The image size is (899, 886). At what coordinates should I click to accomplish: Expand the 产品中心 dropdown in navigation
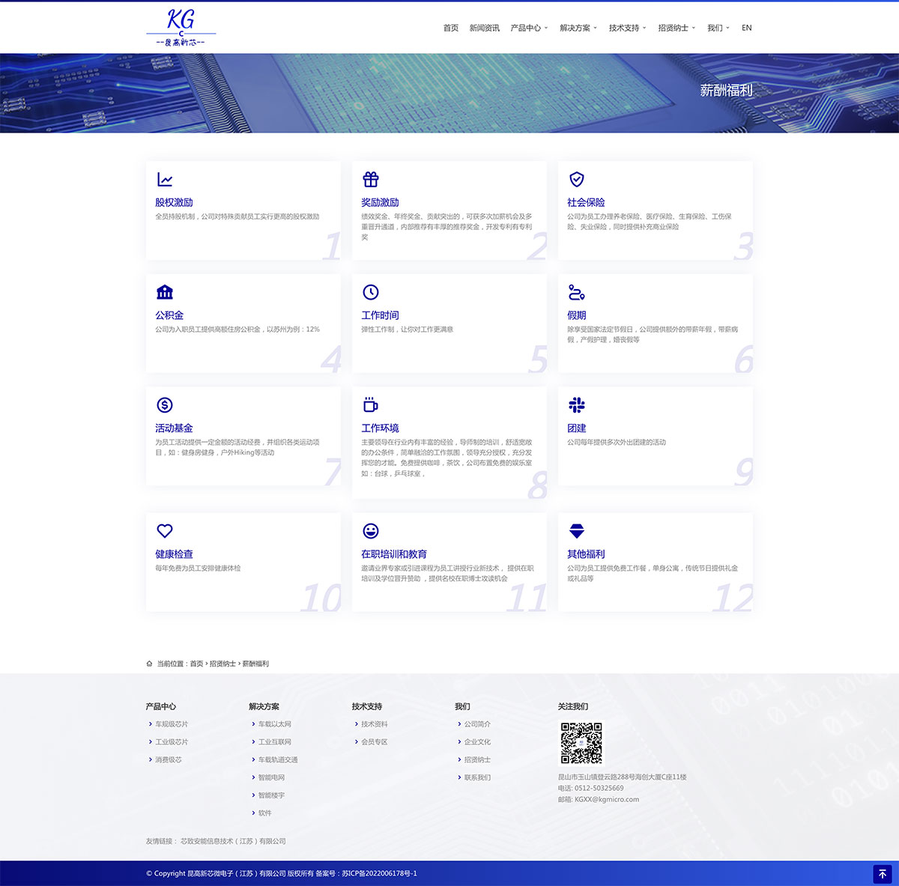tap(529, 28)
